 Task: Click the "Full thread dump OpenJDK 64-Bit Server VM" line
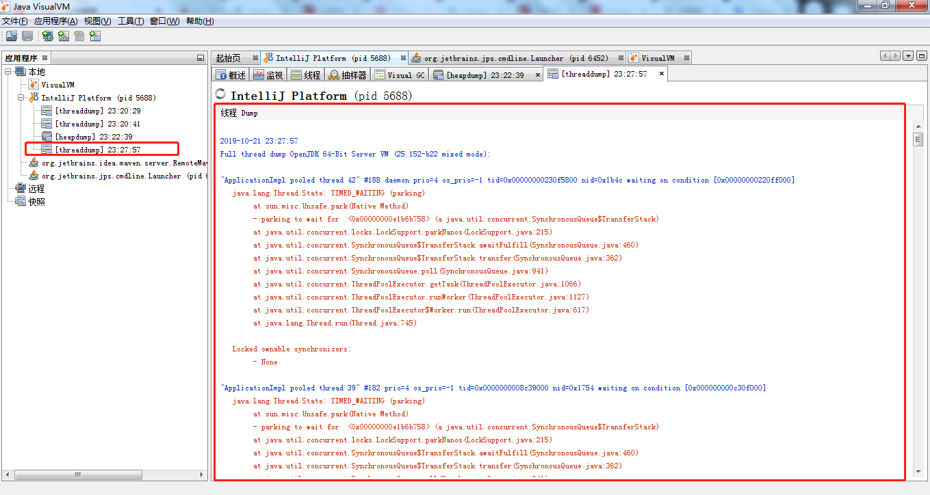pos(355,154)
